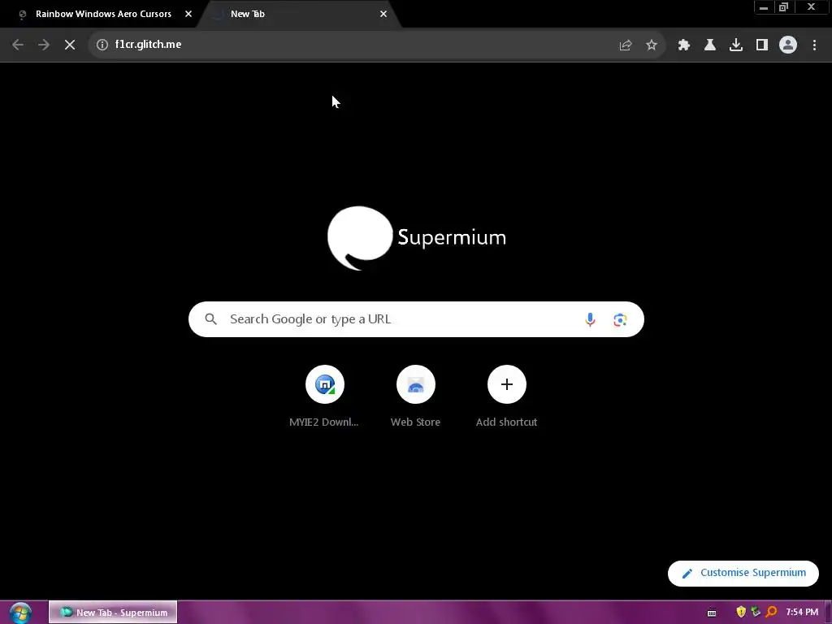Start voice search with microphone
832x624 pixels.
[x=590, y=319]
